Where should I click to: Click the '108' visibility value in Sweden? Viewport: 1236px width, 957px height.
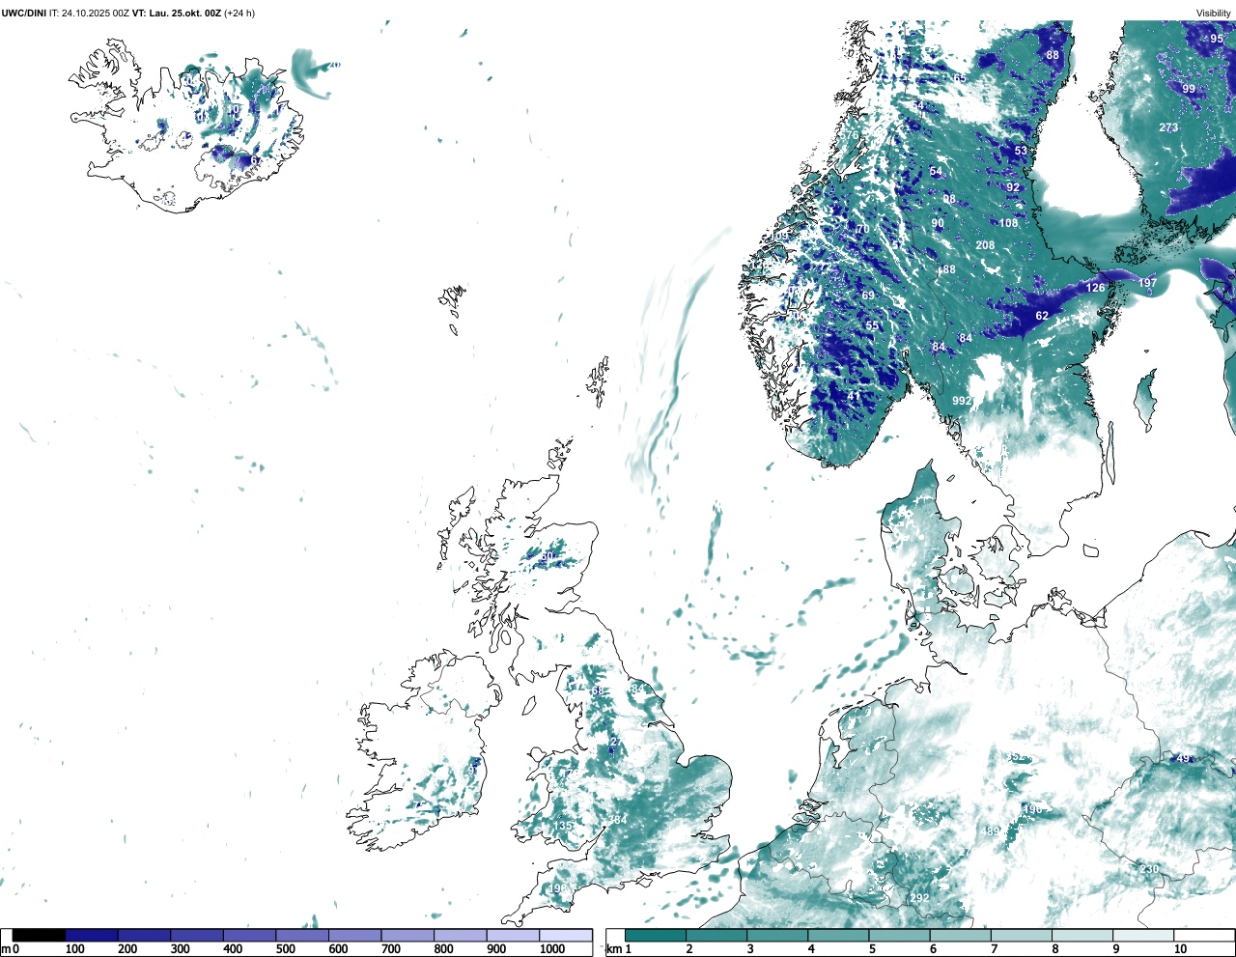(1008, 223)
